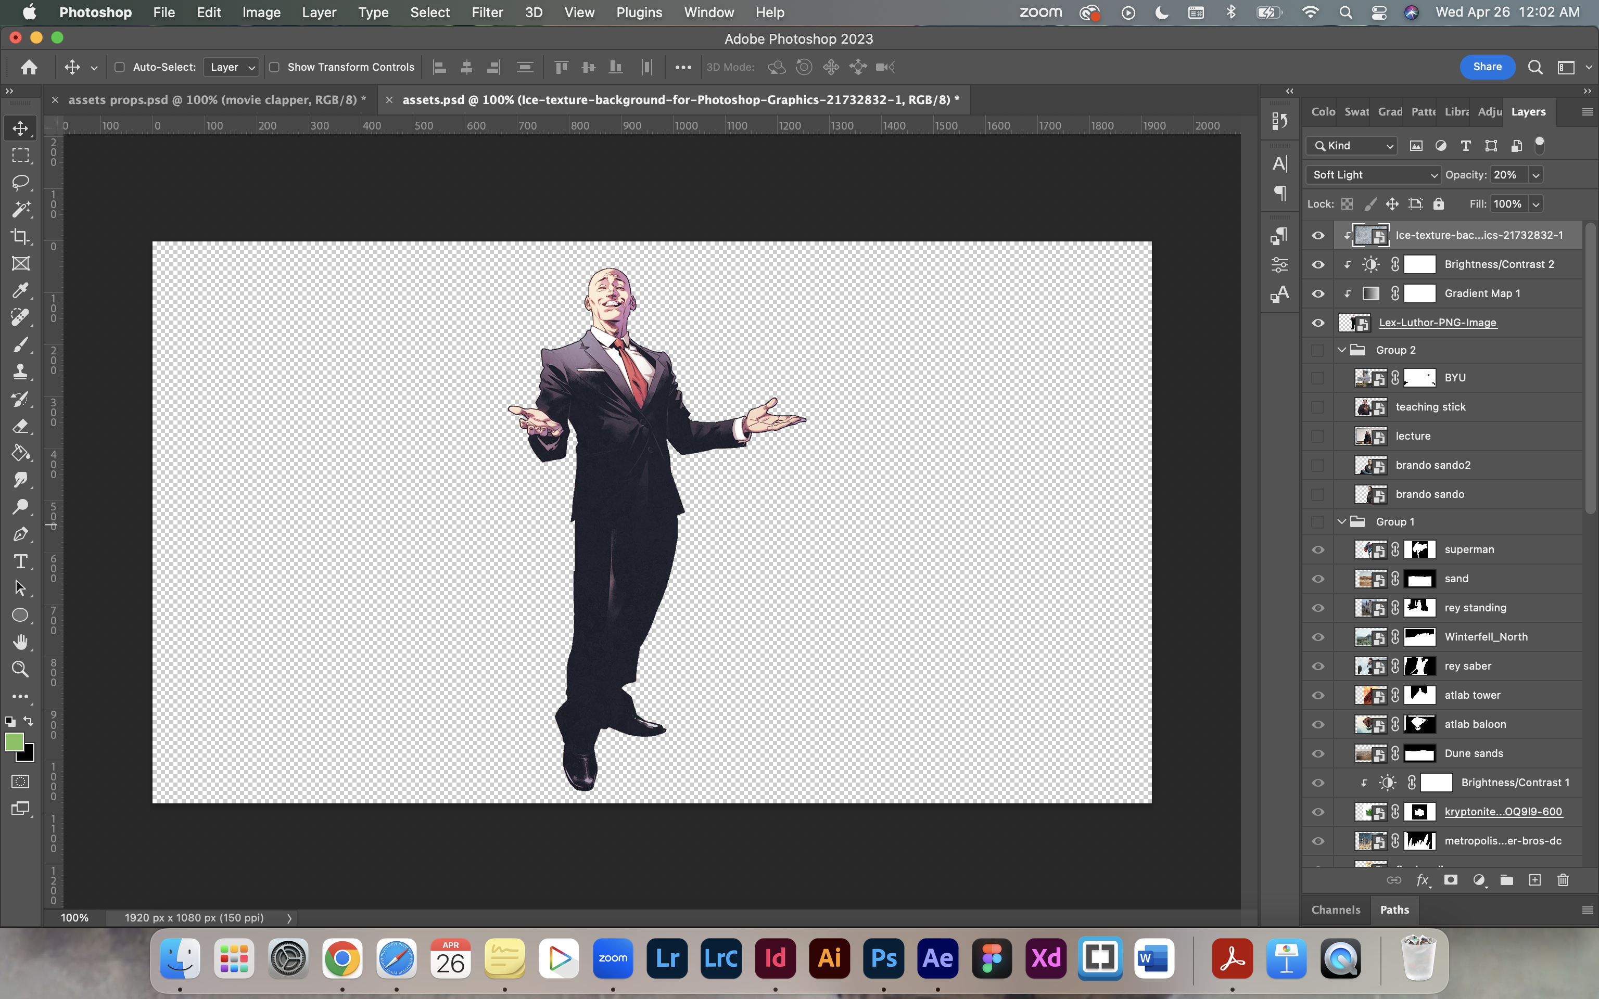
Task: Click the Delete layer trash icon
Action: [1563, 879]
